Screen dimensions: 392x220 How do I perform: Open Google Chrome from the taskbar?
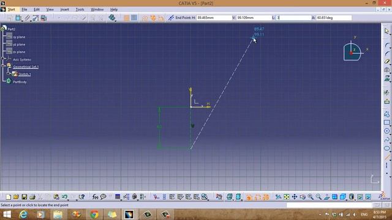point(94,215)
